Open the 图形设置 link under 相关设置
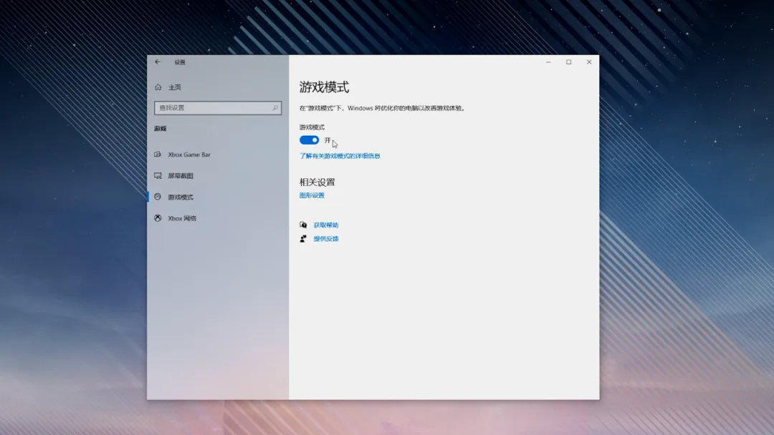This screenshot has height=435, width=774. (x=313, y=194)
